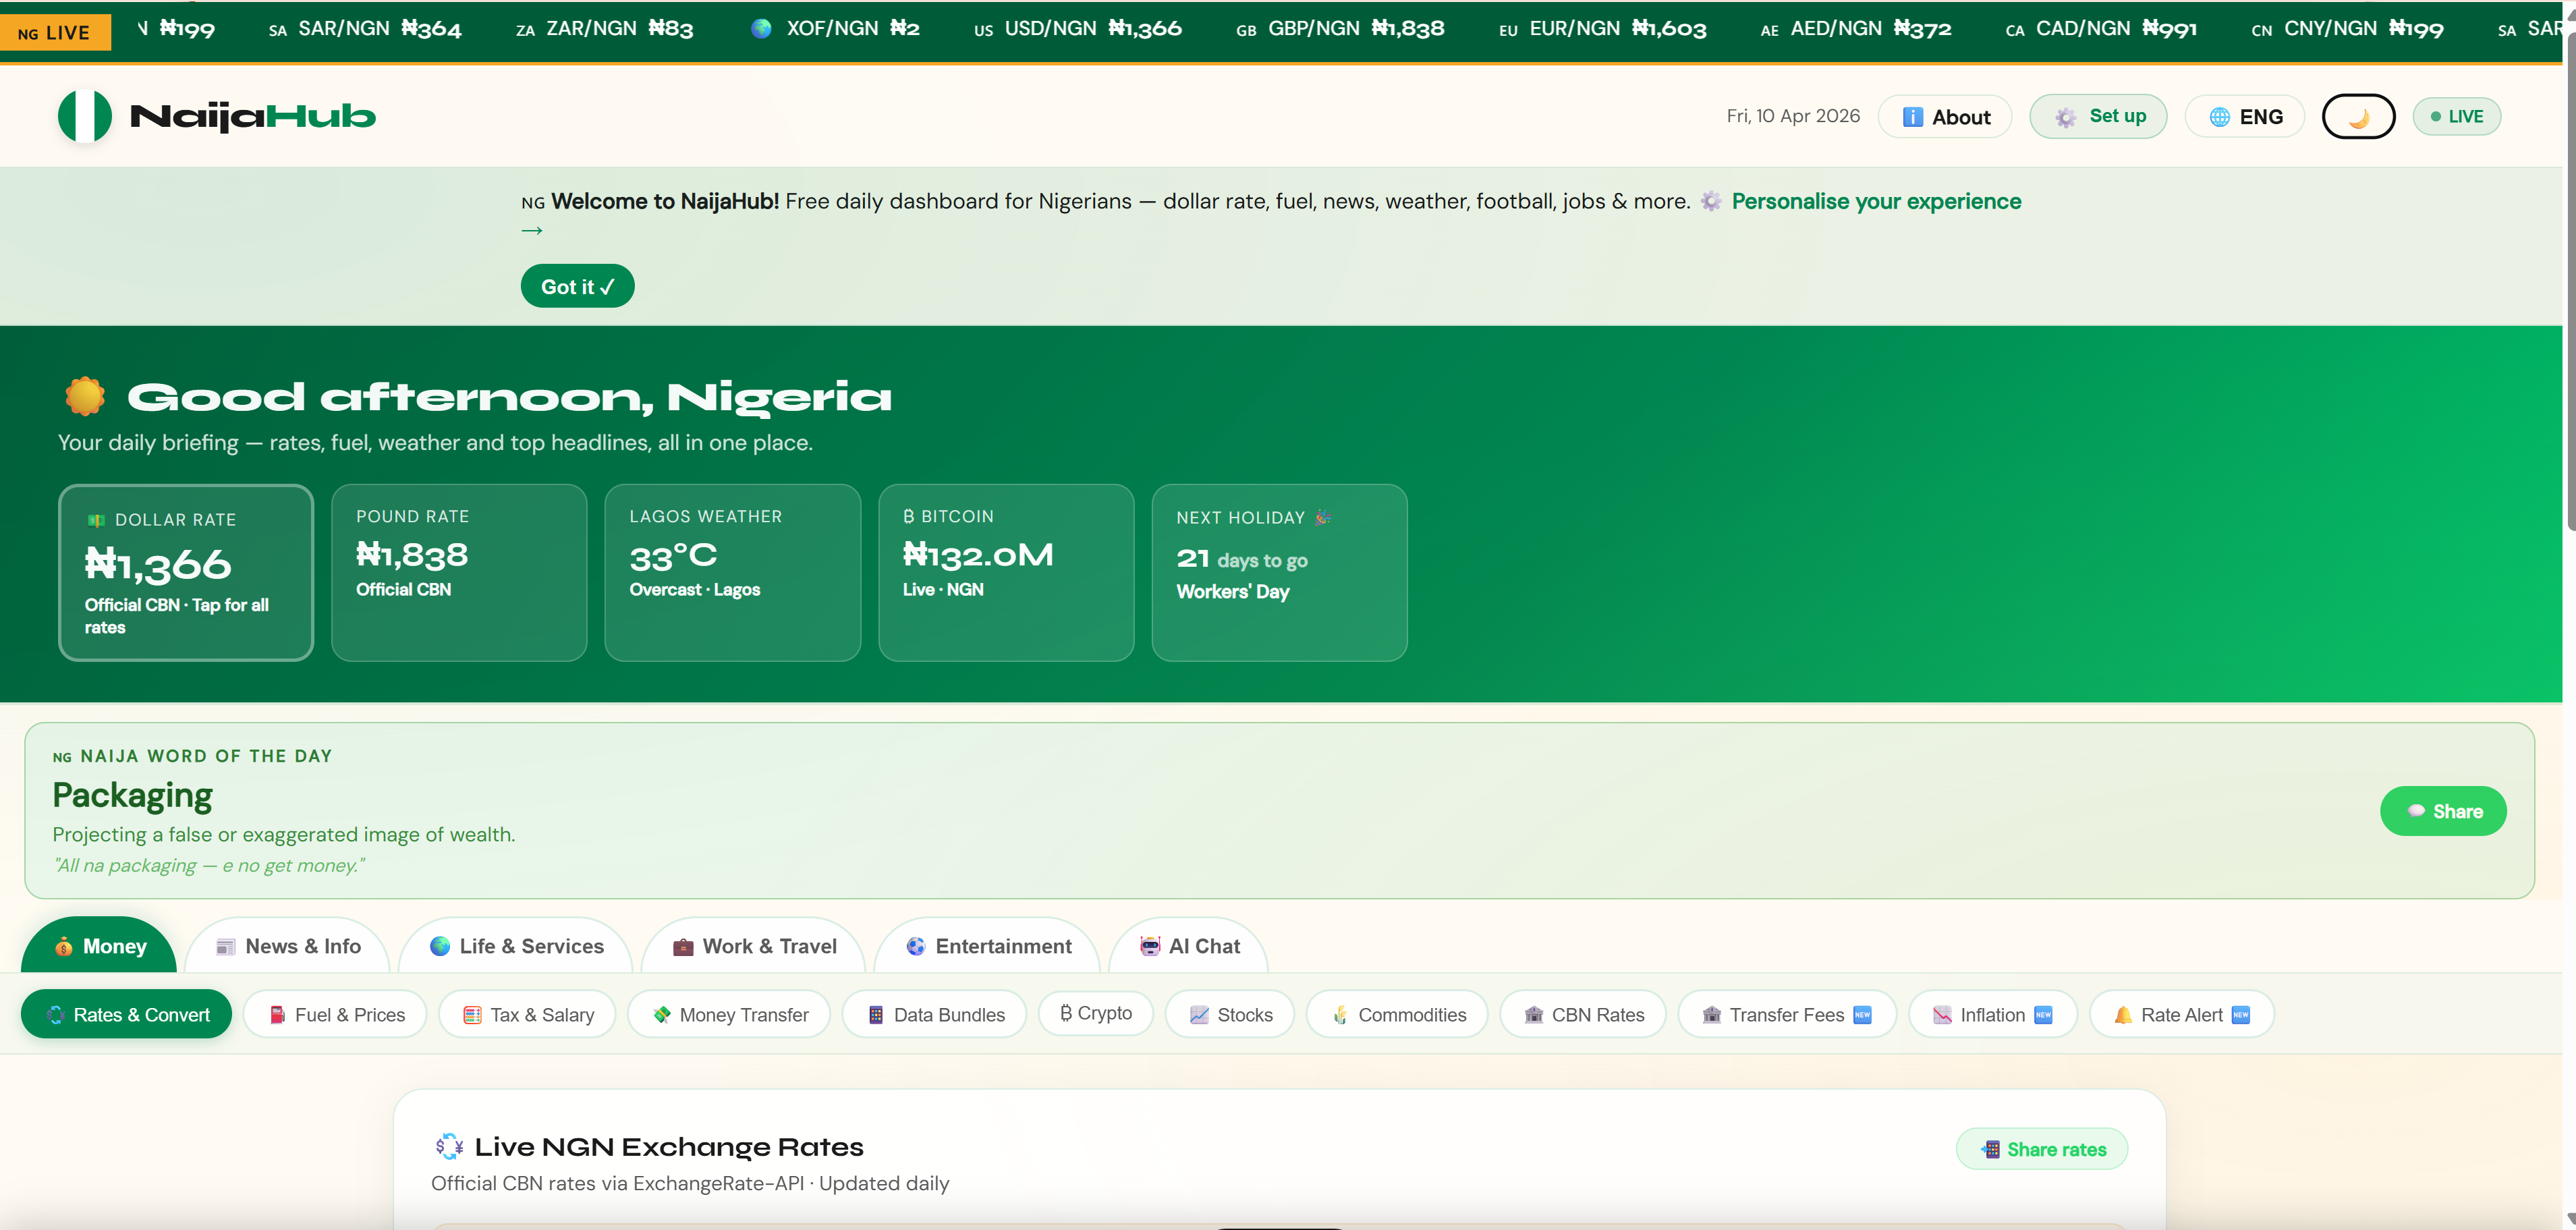Screen dimensions: 2576x1230
Task: Open the Next Holiday card
Action: tap(1279, 573)
